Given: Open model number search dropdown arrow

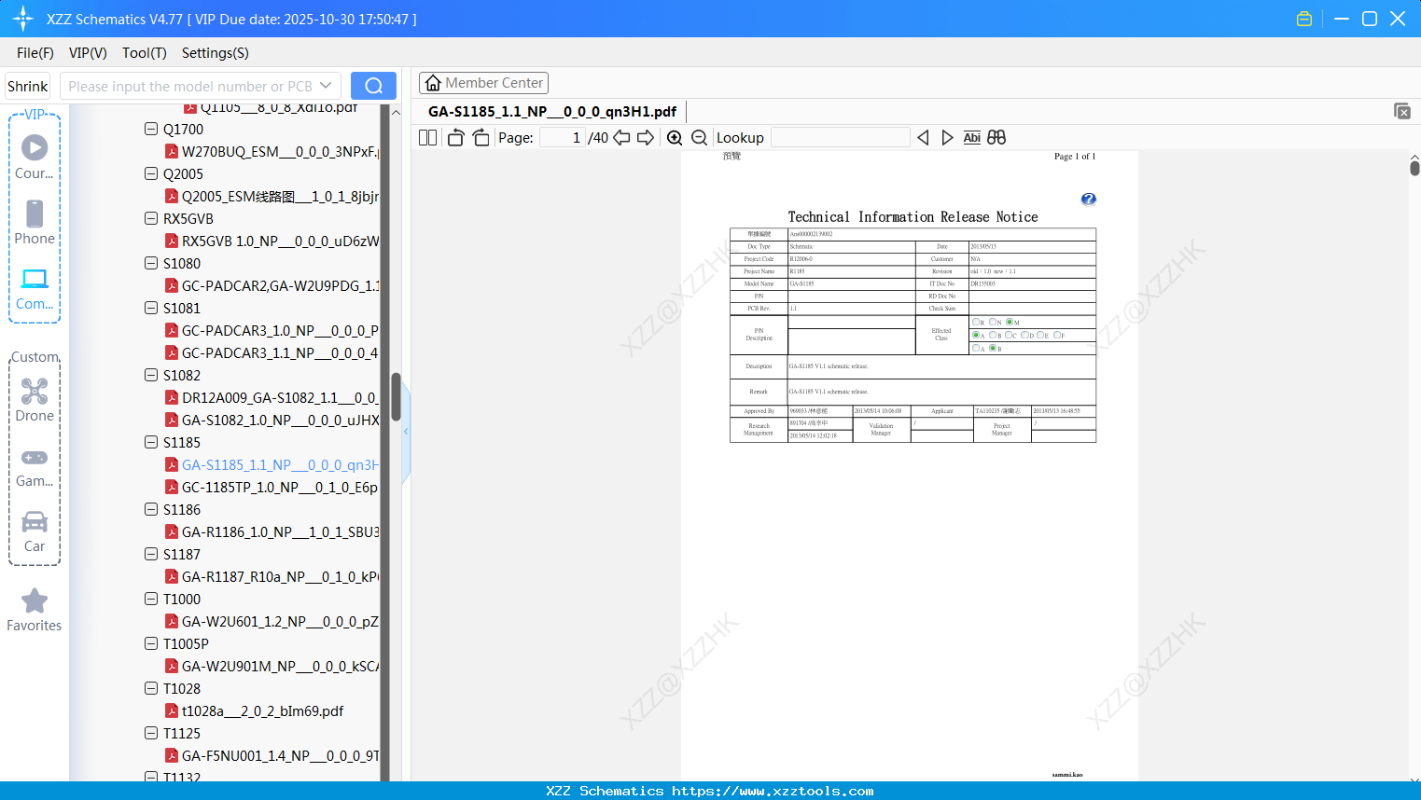Looking at the screenshot, I should [326, 86].
